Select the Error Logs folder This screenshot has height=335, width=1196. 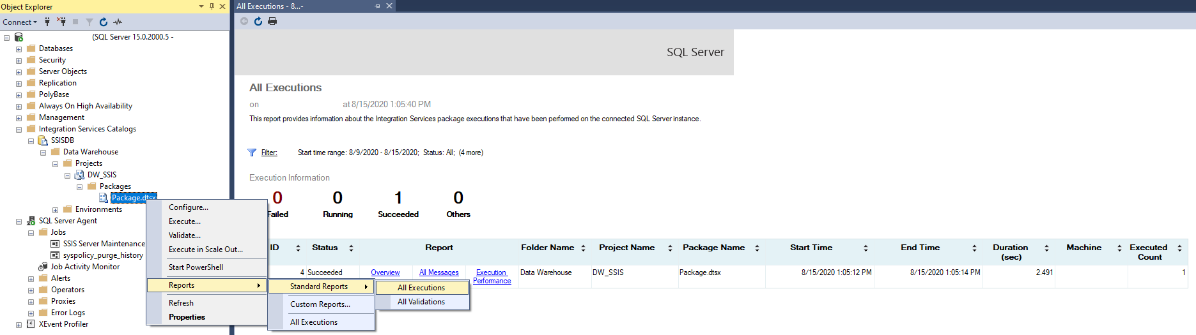click(x=68, y=313)
